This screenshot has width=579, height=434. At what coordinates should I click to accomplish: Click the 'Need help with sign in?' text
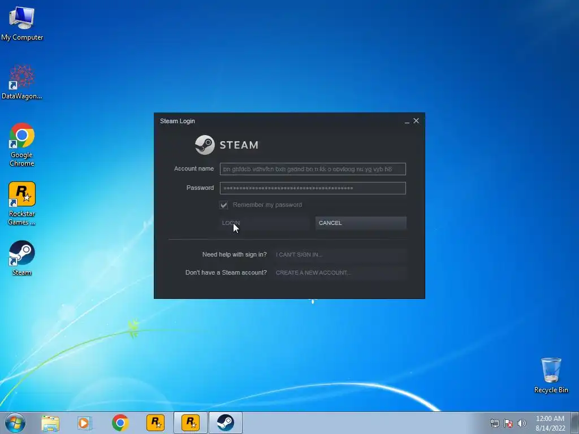point(235,255)
